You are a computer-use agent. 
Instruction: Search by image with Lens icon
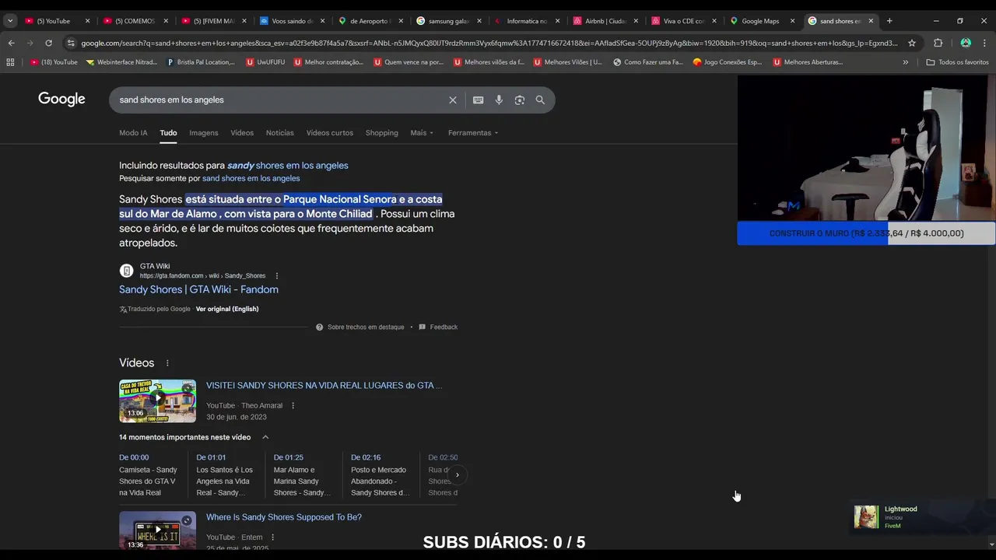[519, 100]
